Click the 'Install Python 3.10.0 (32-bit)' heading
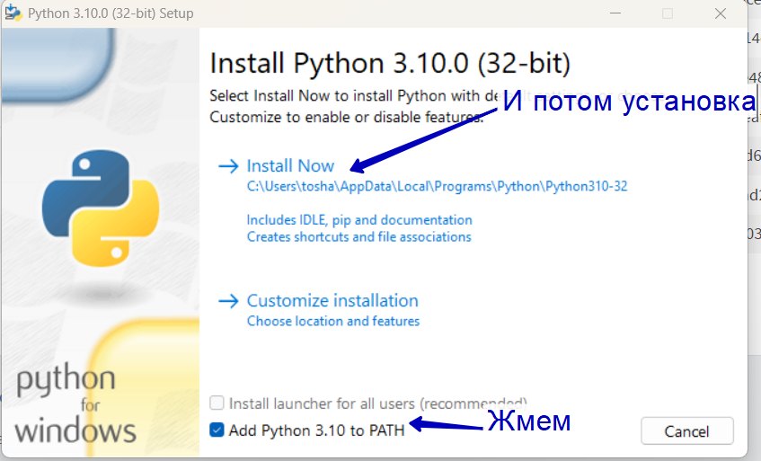Viewport: 761px width, 461px height. click(390, 63)
